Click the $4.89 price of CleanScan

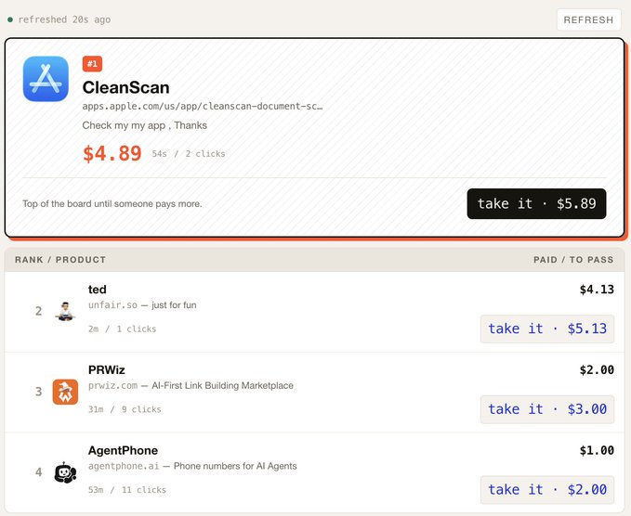tap(112, 153)
